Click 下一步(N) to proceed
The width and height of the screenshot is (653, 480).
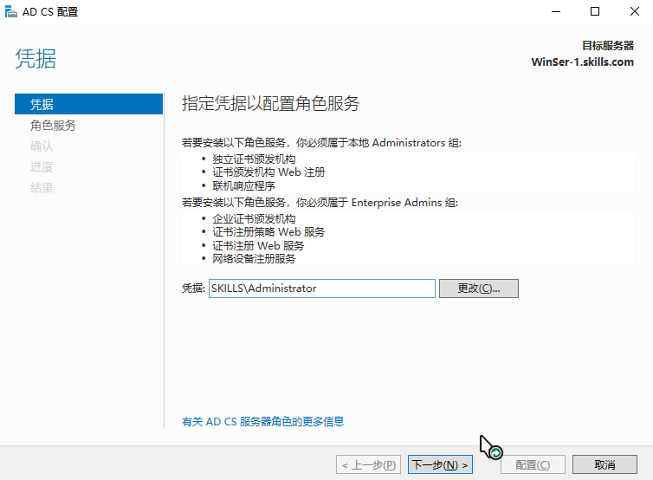click(x=440, y=464)
